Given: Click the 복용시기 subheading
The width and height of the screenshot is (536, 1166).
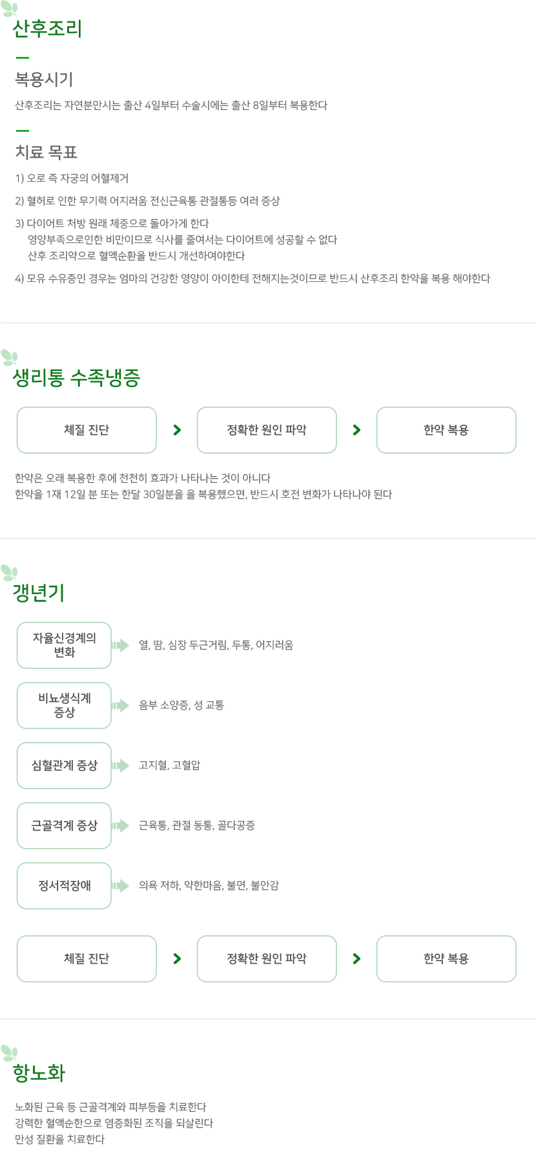Looking at the screenshot, I should [44, 79].
